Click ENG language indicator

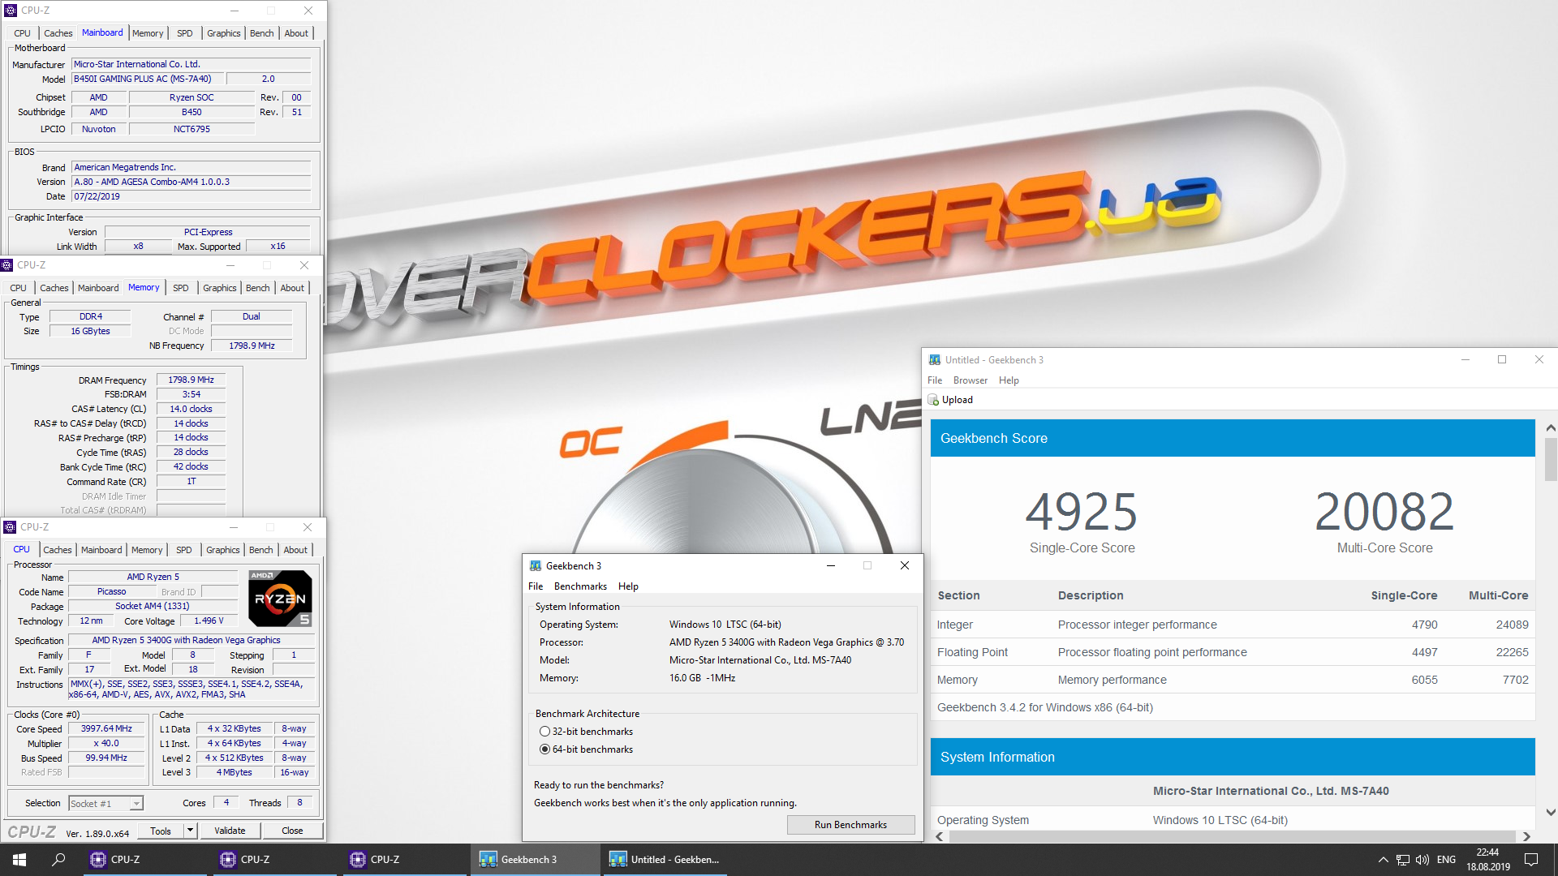(x=1446, y=860)
